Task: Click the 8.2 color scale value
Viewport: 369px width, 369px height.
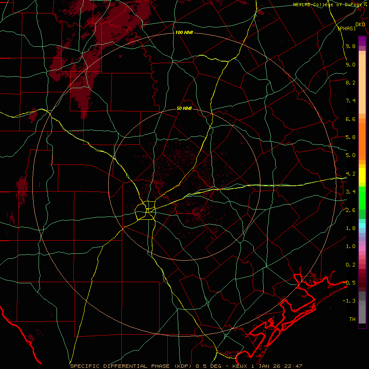Action: click(x=351, y=82)
